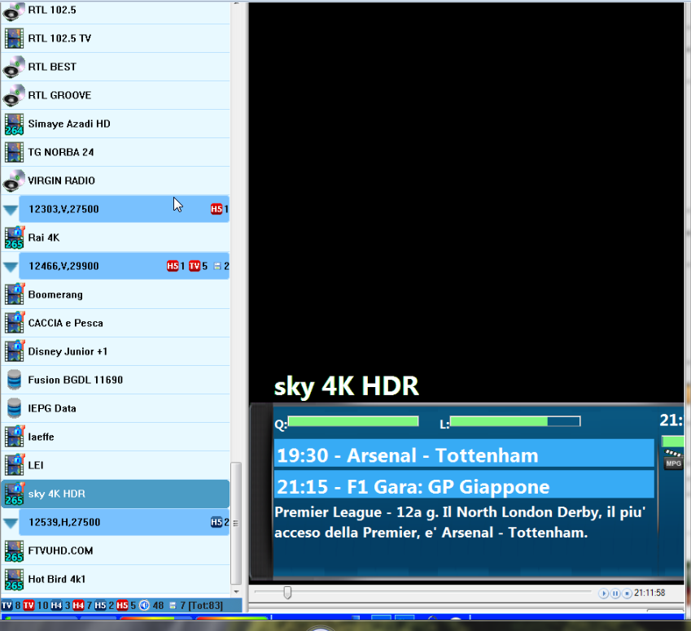
Task: Click the 21:15 - F1 Gara: GP Giappone entry
Action: pos(464,485)
